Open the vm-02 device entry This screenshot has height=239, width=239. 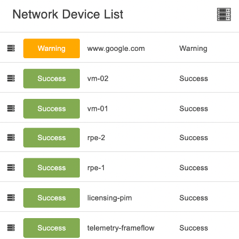point(98,79)
